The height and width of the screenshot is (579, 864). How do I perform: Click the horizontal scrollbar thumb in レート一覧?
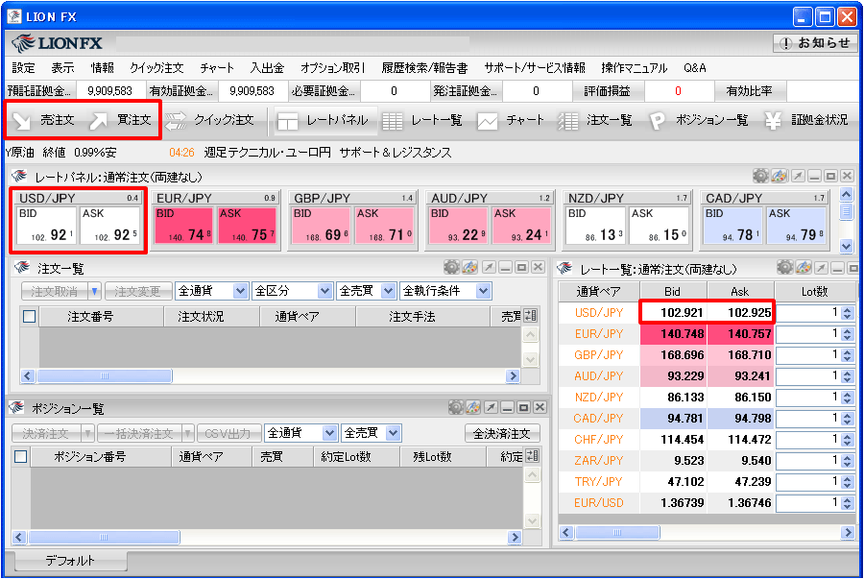click(x=617, y=532)
